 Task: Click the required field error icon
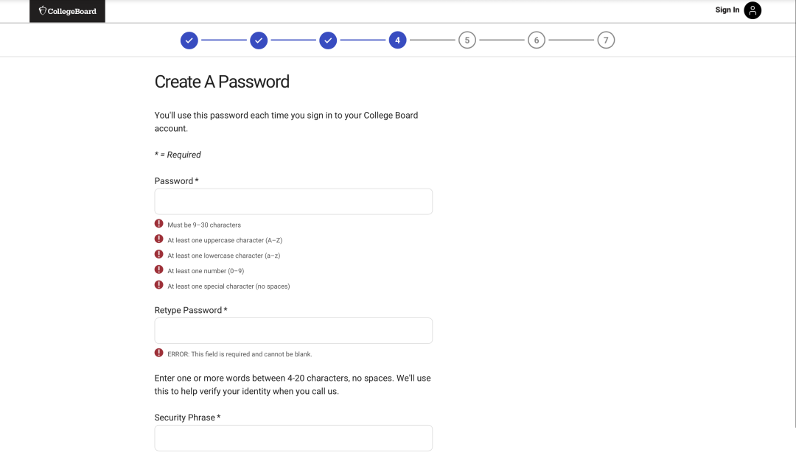[159, 353]
